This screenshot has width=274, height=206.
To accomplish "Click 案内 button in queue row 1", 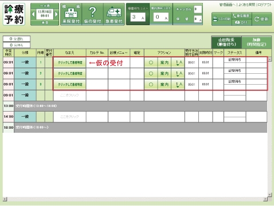I will coord(165,62).
